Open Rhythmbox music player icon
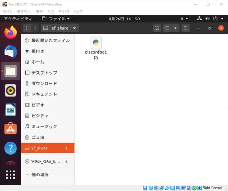 (x=10, y=90)
